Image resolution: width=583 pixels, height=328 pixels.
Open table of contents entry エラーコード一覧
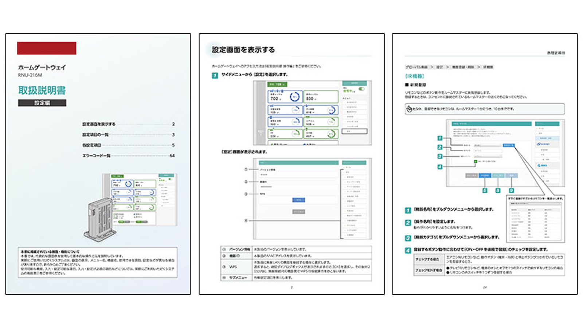pos(96,156)
